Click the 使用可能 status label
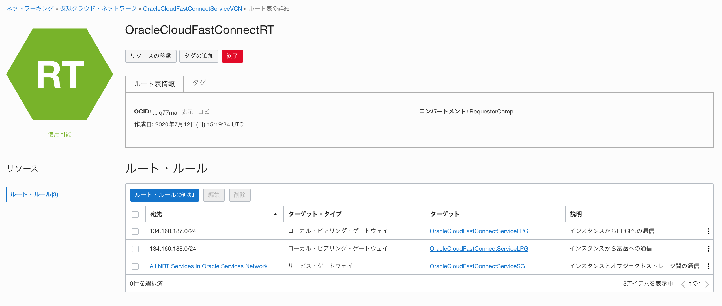722x306 pixels. tap(59, 134)
